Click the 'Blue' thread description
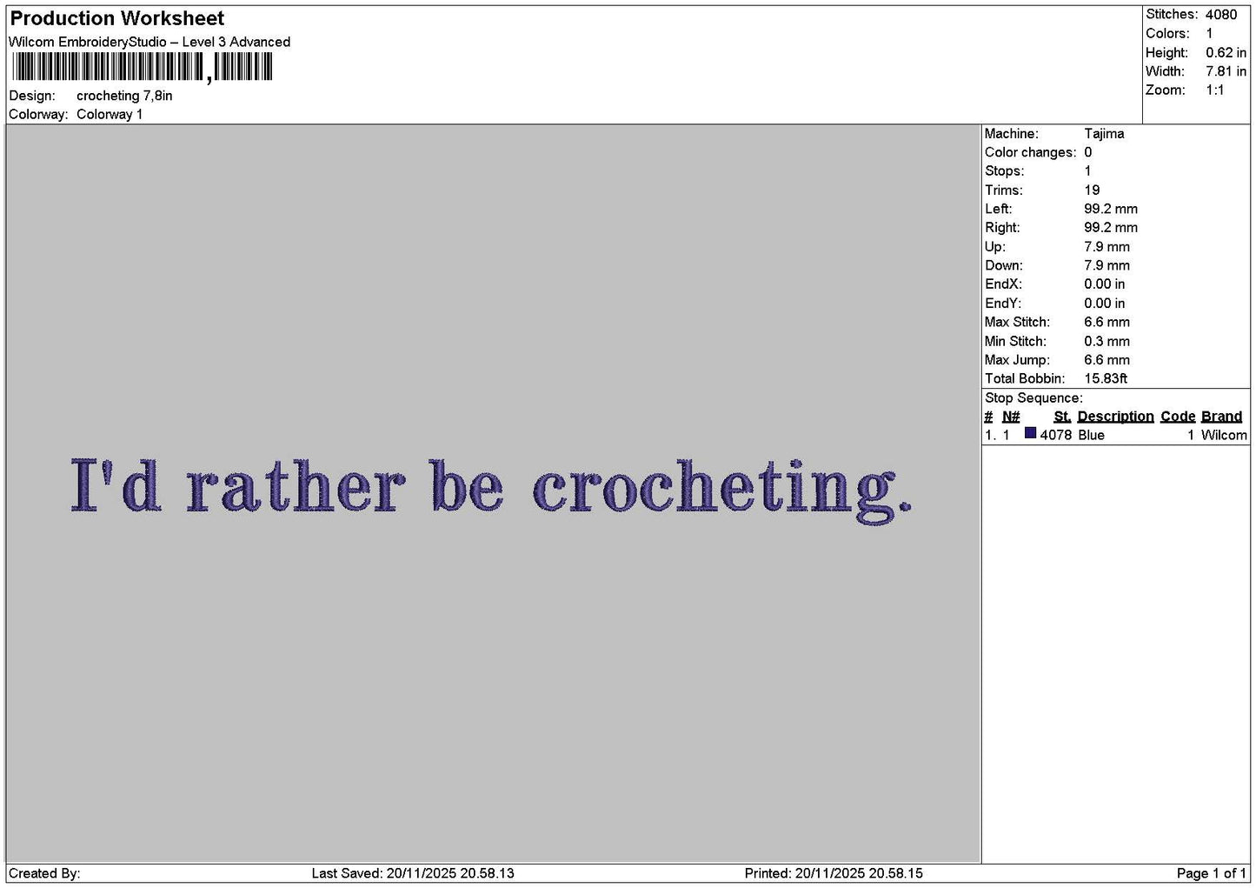This screenshot has height=888, width=1256. point(1091,435)
